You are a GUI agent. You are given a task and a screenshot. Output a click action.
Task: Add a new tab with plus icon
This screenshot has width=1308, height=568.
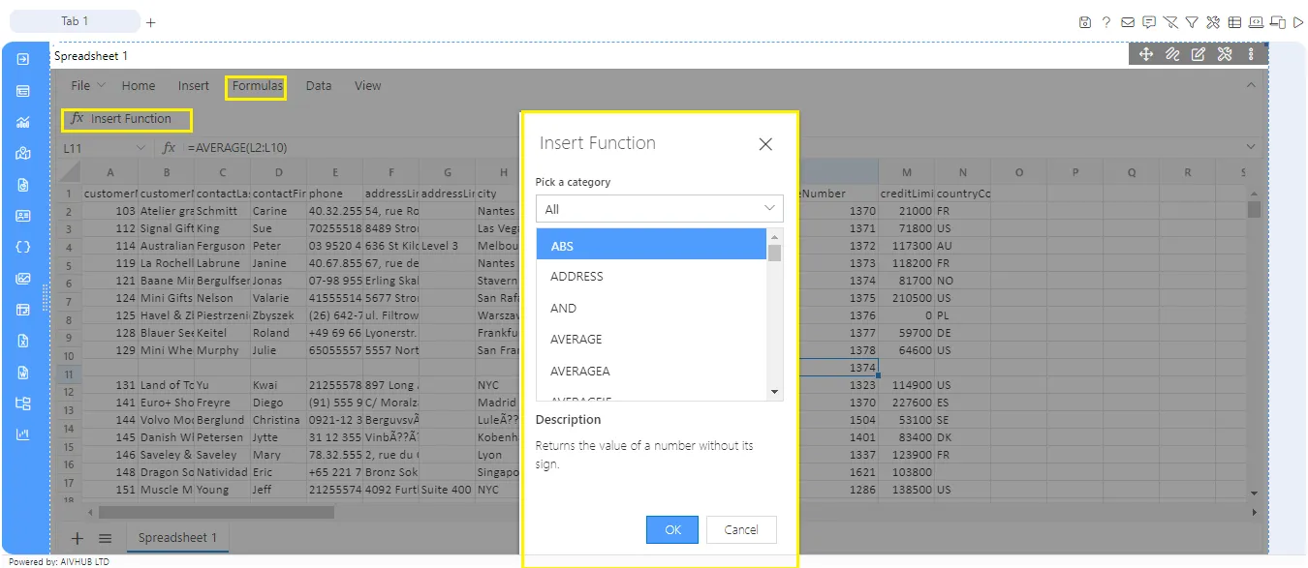(151, 22)
